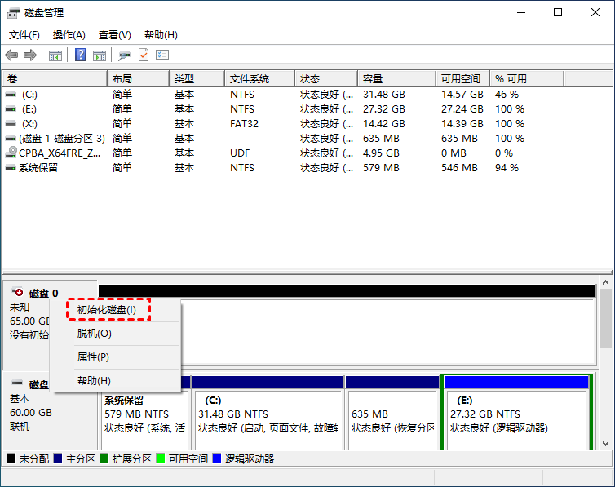Show or hide console tree icon

pyautogui.click(x=55, y=55)
